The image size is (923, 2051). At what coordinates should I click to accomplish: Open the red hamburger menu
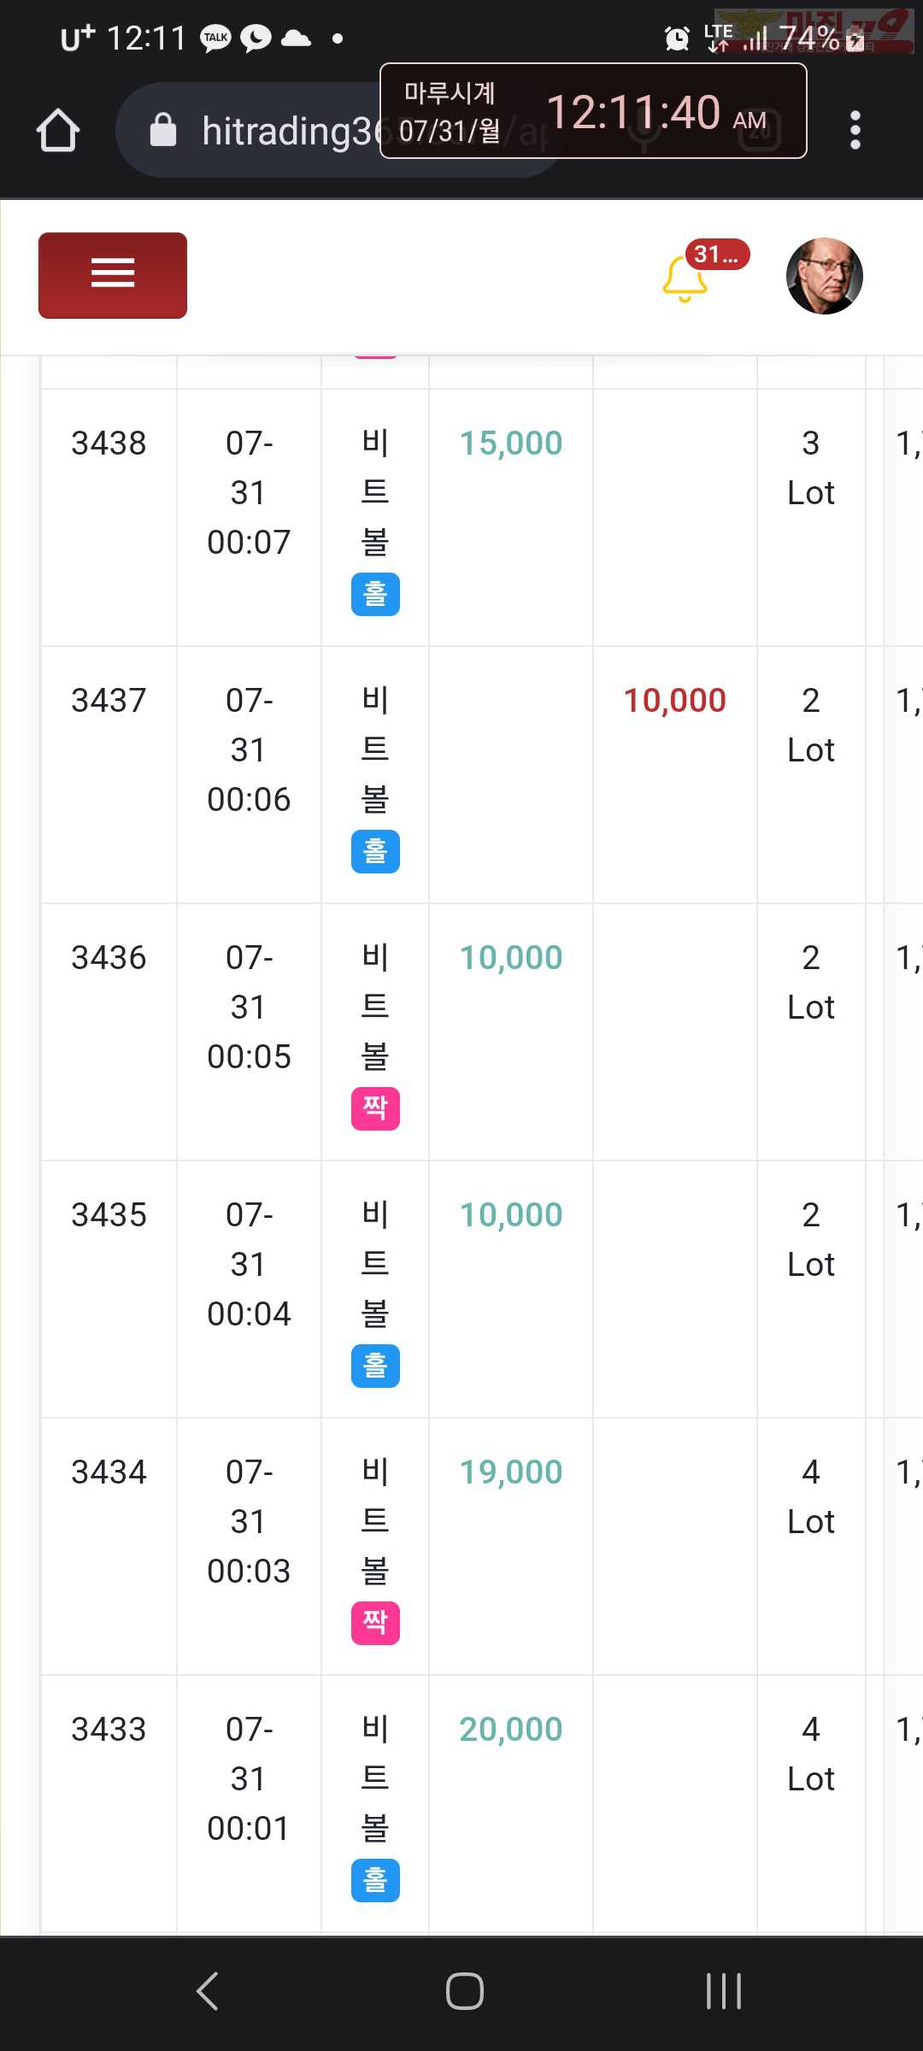pyautogui.click(x=113, y=275)
